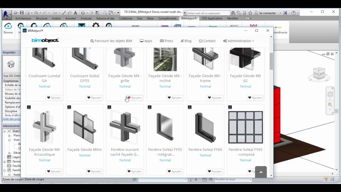Toggle favorite on Coulissant Soléal GY55

[94, 98]
